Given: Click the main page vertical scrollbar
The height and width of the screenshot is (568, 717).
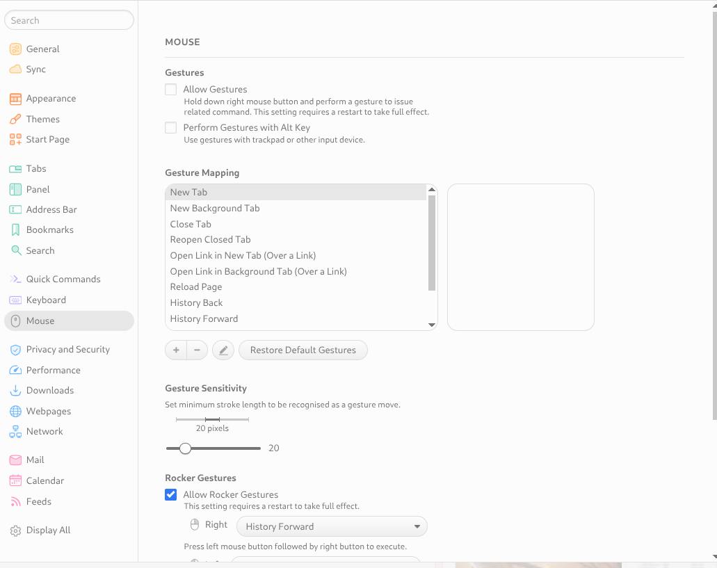Looking at the screenshot, I should 715,216.
